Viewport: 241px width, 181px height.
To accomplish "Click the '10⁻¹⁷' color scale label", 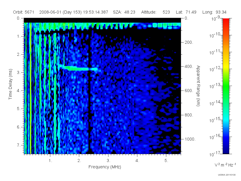I will click(215, 154).
